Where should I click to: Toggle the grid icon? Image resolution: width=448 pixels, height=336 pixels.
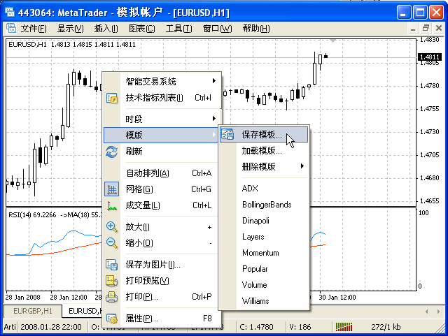pyautogui.click(x=112, y=189)
